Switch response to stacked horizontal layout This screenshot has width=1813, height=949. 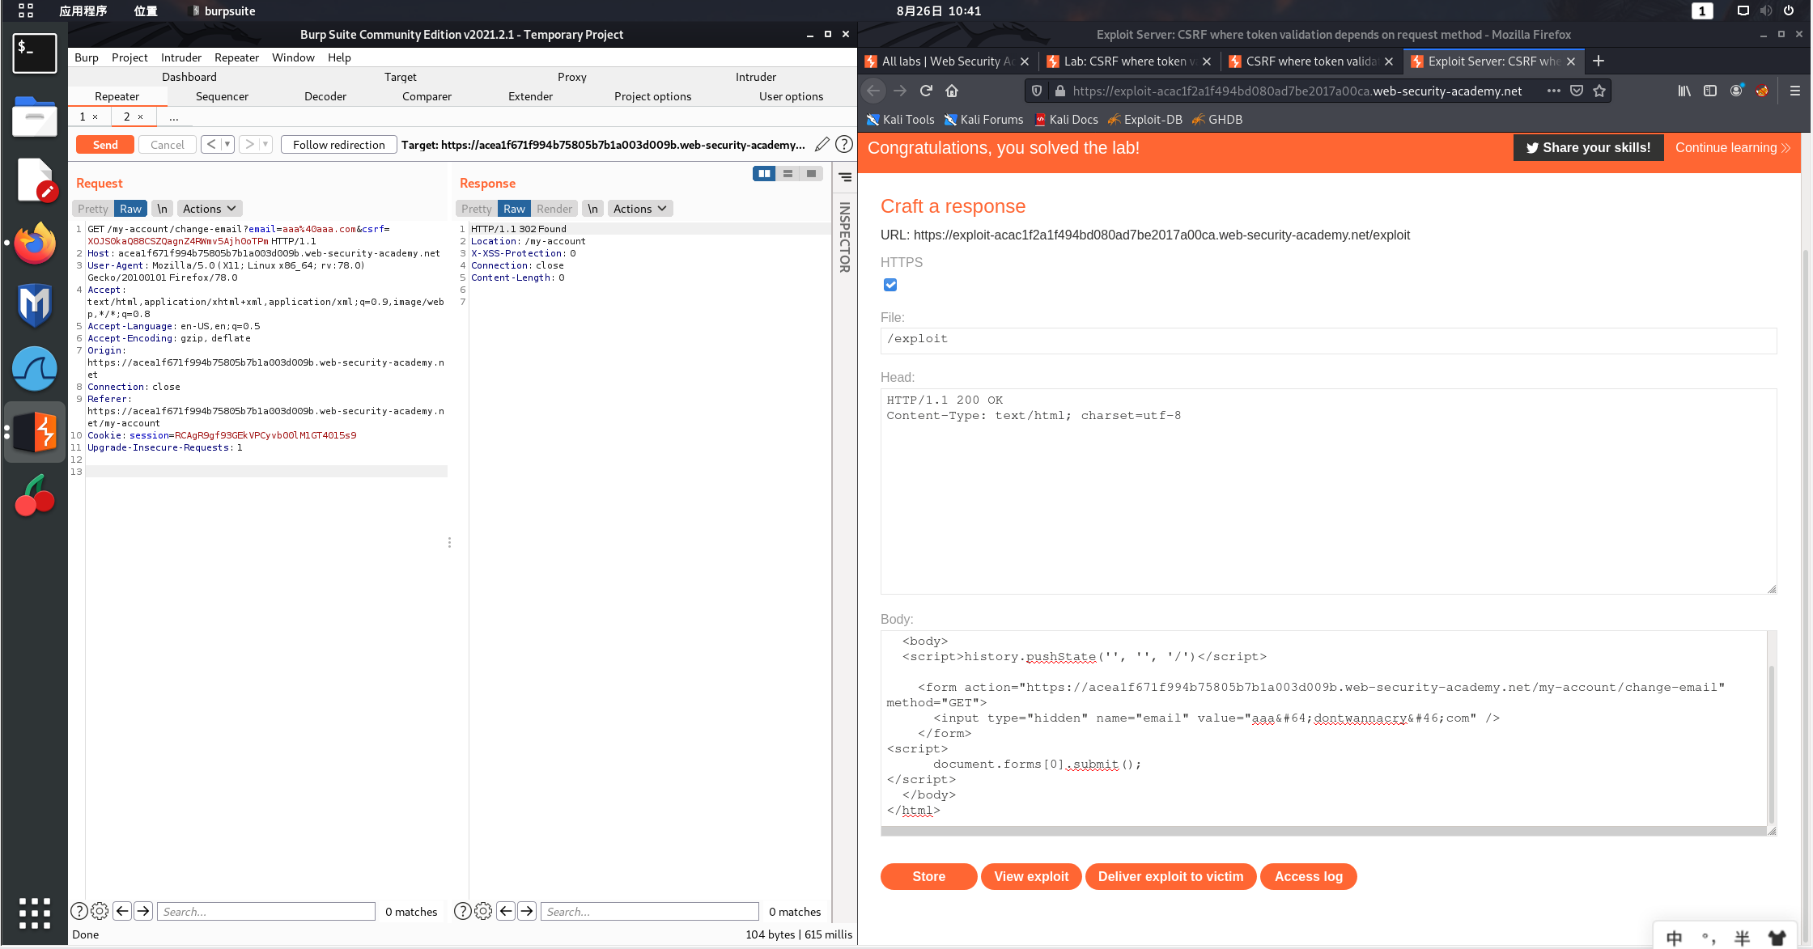click(788, 173)
